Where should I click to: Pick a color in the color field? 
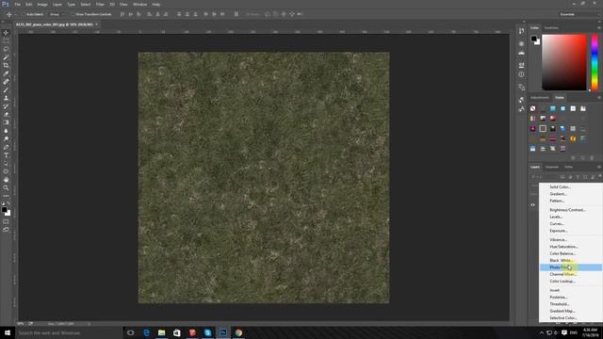click(563, 62)
